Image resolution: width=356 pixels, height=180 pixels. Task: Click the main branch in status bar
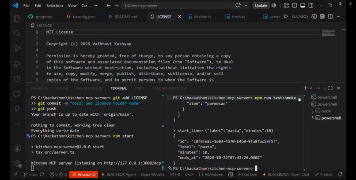point(30,174)
